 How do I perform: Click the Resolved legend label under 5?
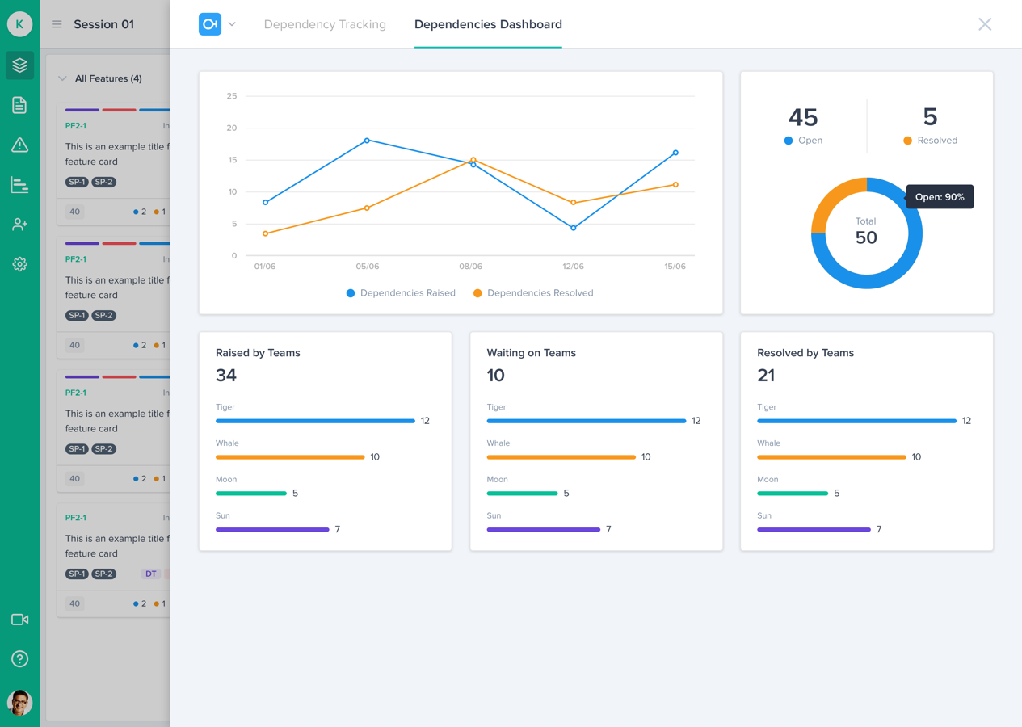(x=930, y=141)
